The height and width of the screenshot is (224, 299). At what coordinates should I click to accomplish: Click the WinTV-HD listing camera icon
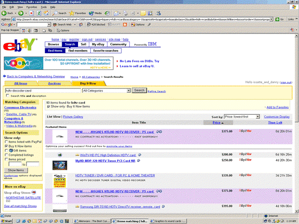(60, 155)
